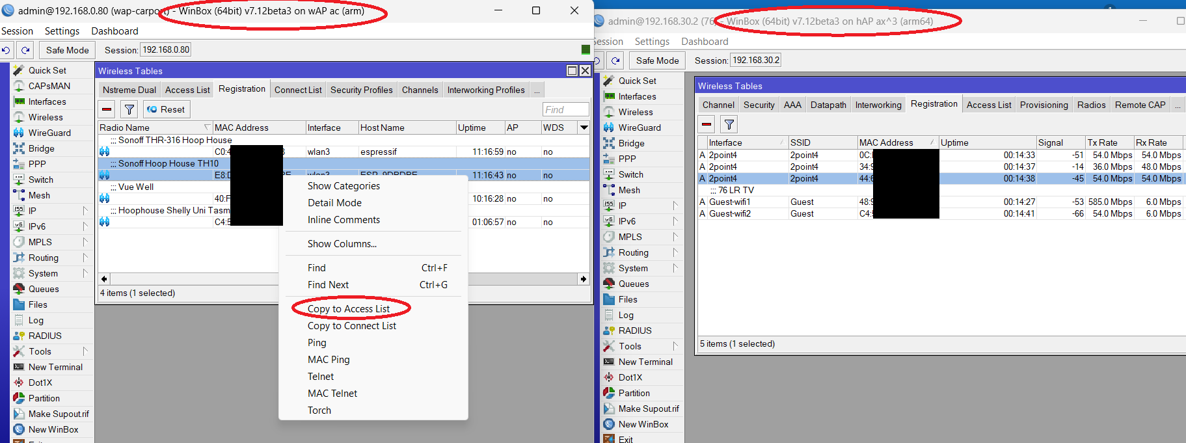
Task: Open Queues in left WinBox sidebar
Action: [x=44, y=289]
